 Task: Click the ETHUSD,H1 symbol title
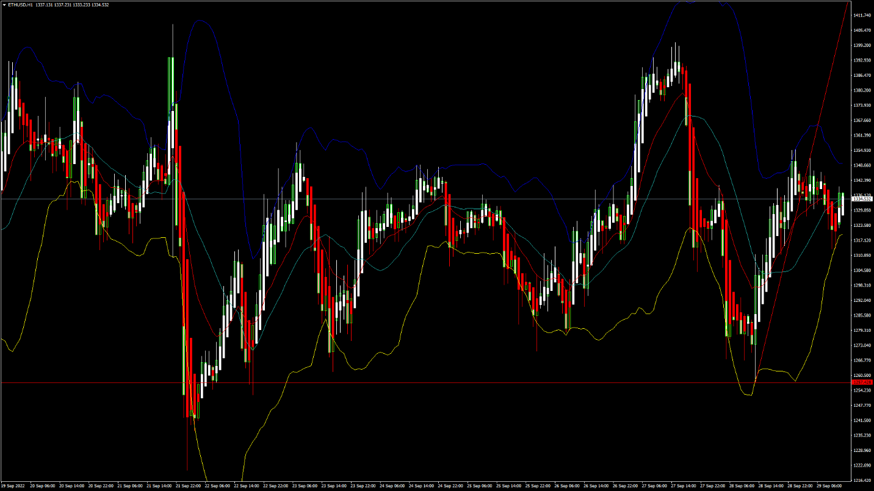[x=20, y=5]
